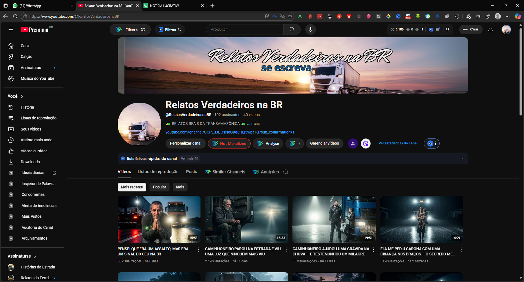Open browser Extensions puzzle icon

[457, 16]
